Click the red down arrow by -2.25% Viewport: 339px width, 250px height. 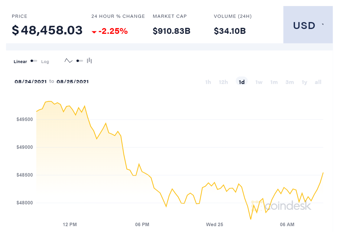(94, 32)
